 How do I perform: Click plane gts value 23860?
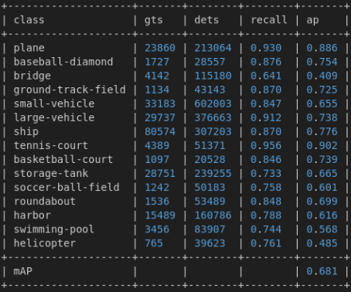coord(160,48)
